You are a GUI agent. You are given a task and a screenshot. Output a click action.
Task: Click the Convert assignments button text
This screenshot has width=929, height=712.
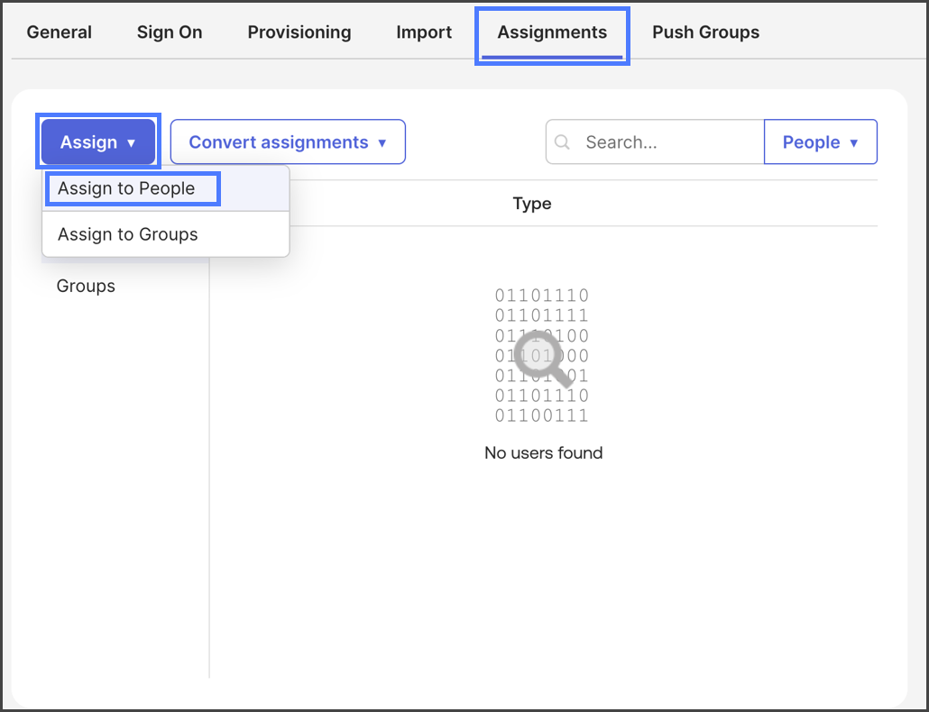click(278, 142)
